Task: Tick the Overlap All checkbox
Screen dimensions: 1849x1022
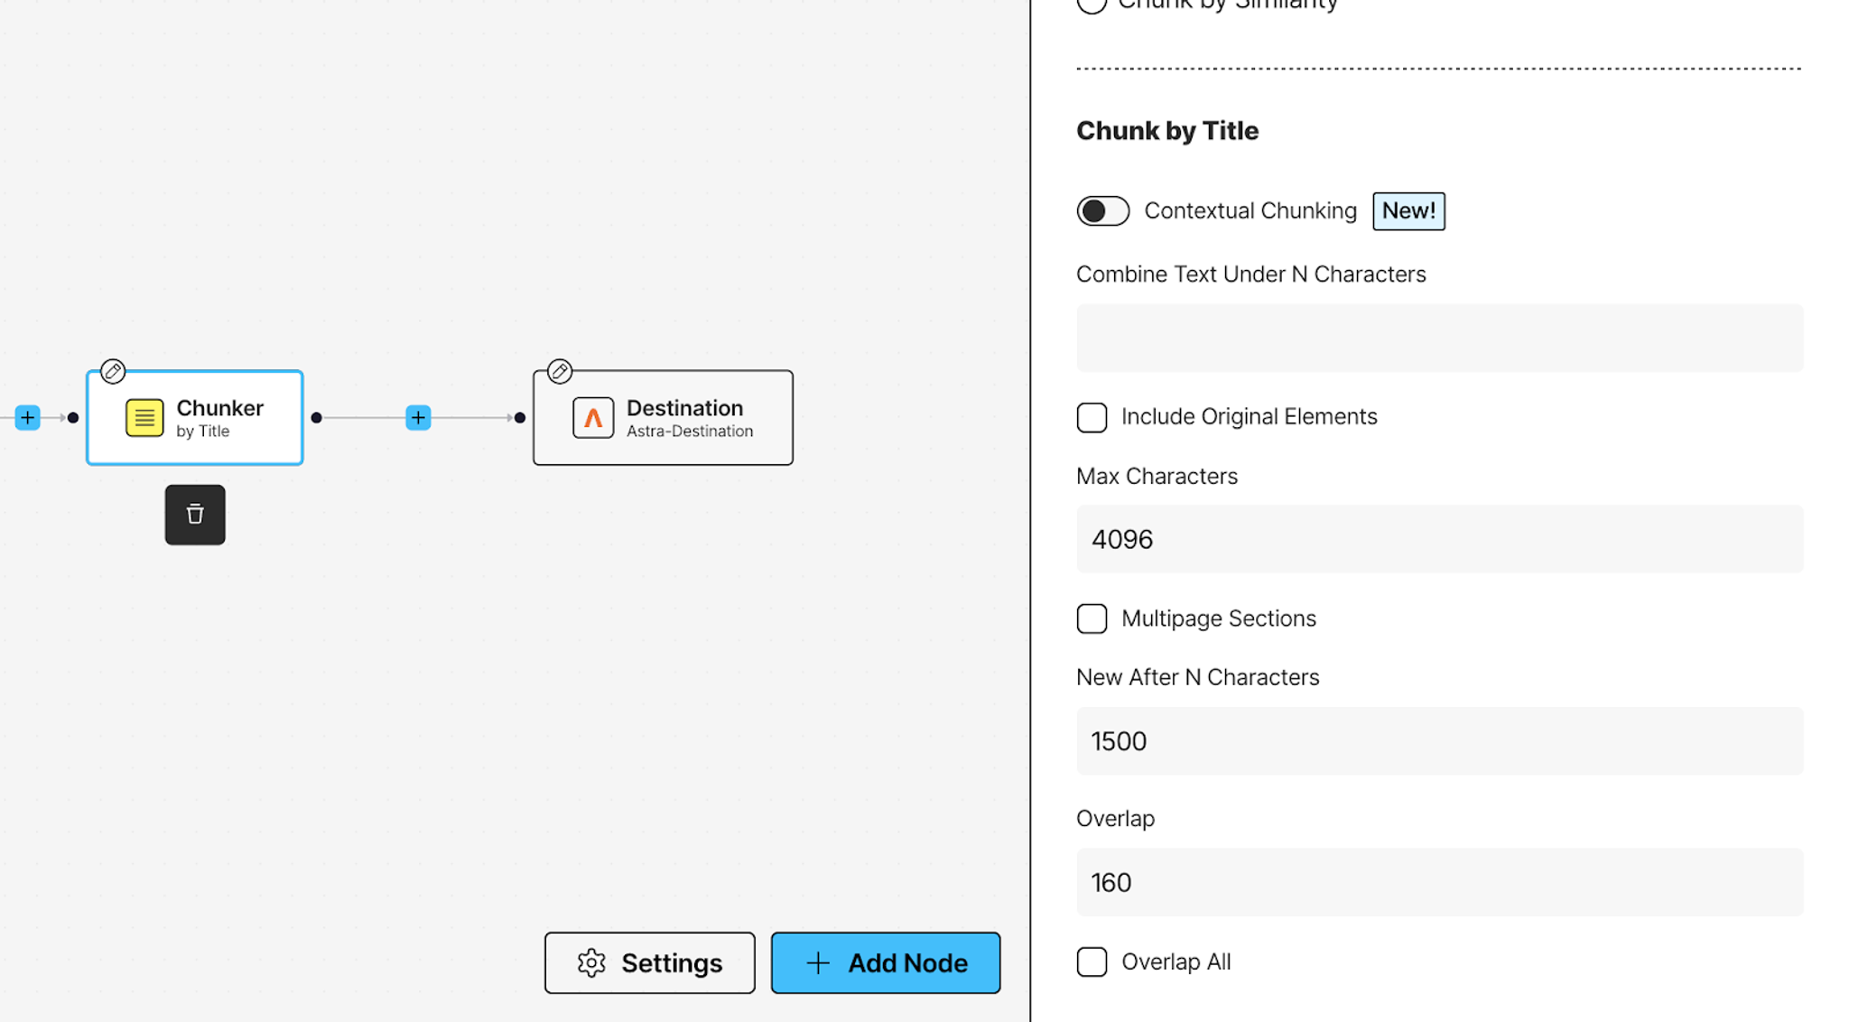Action: [x=1092, y=962]
